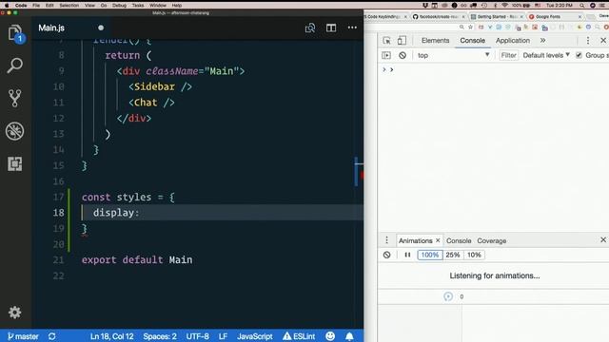Image resolution: width=609 pixels, height=342 pixels.
Task: Switch to the Elements tab in DevTools
Action: 435,40
